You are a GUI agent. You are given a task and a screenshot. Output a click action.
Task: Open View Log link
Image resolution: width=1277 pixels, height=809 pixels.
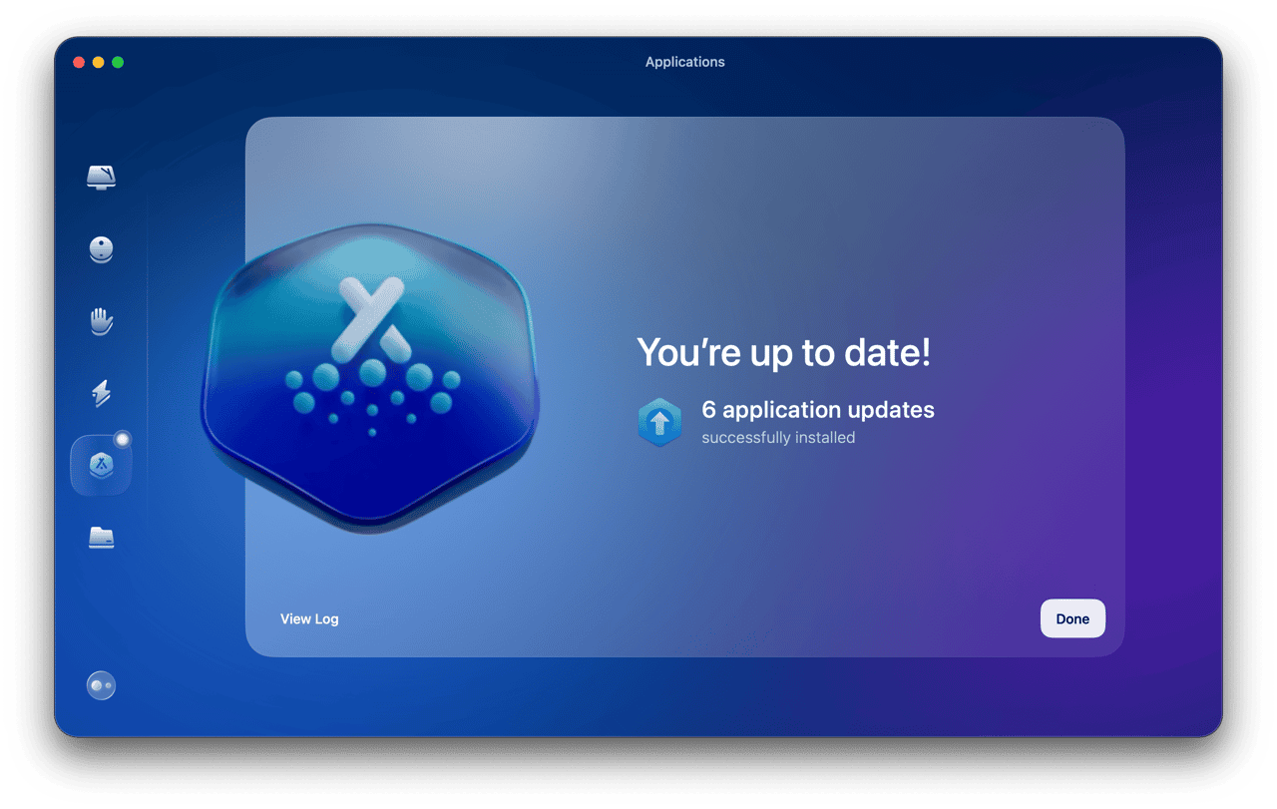point(309,618)
